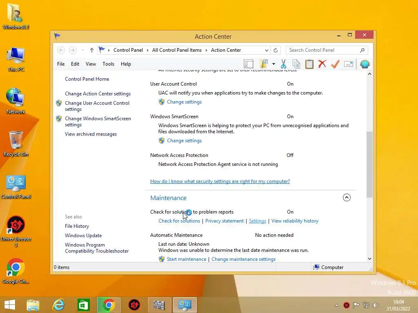Refresh the Action Center page

(x=276, y=50)
